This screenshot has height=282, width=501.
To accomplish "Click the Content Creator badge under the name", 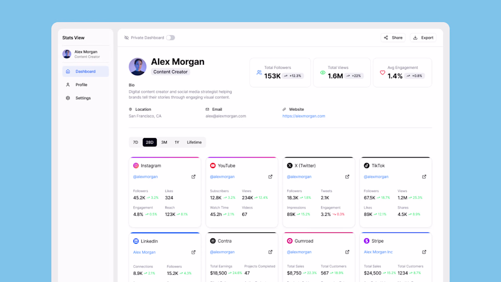I will click(170, 72).
